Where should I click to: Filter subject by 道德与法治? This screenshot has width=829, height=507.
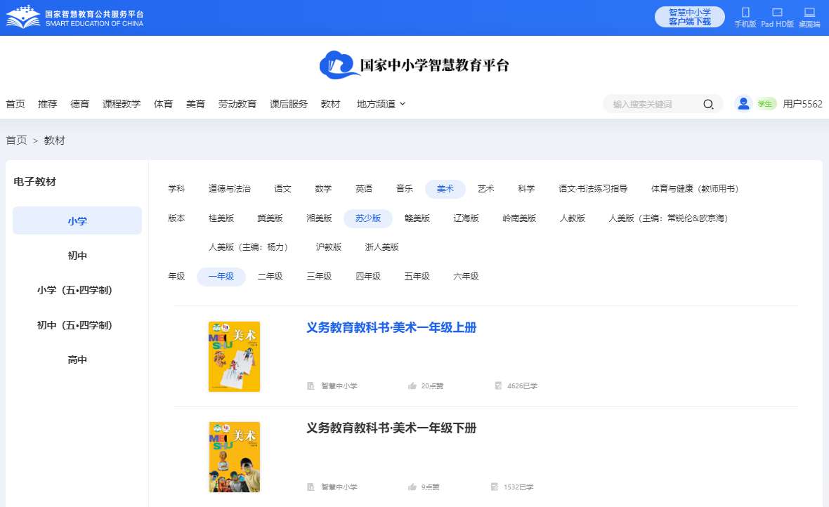230,189
